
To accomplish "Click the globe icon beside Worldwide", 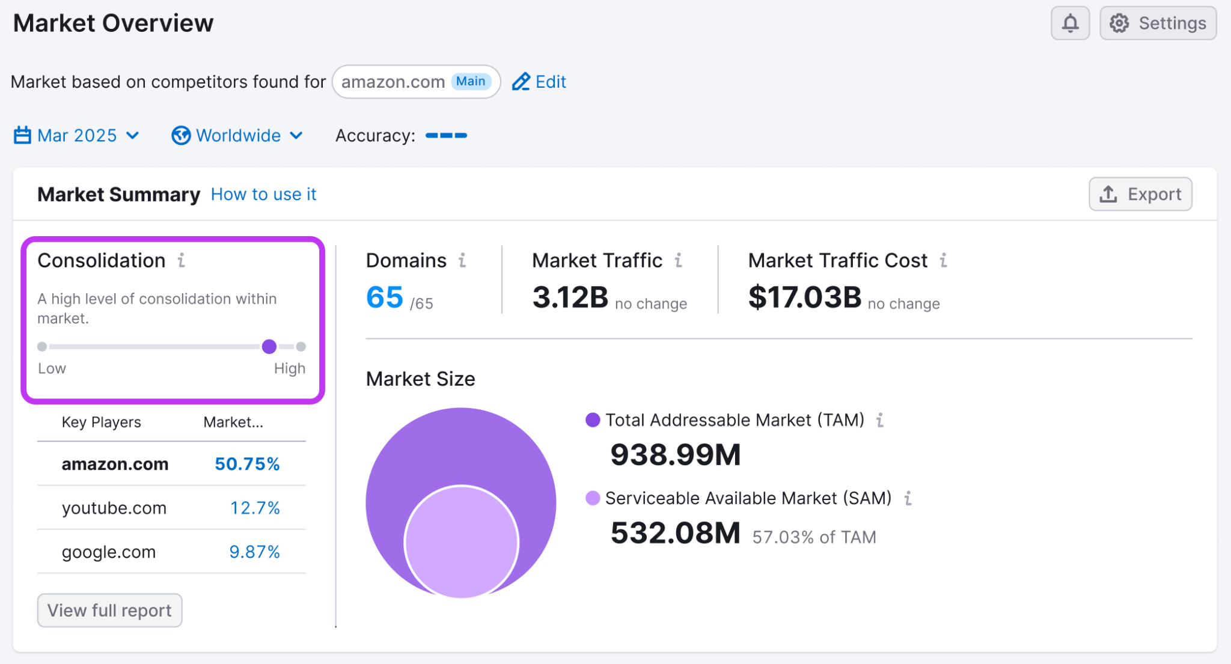I will point(182,135).
